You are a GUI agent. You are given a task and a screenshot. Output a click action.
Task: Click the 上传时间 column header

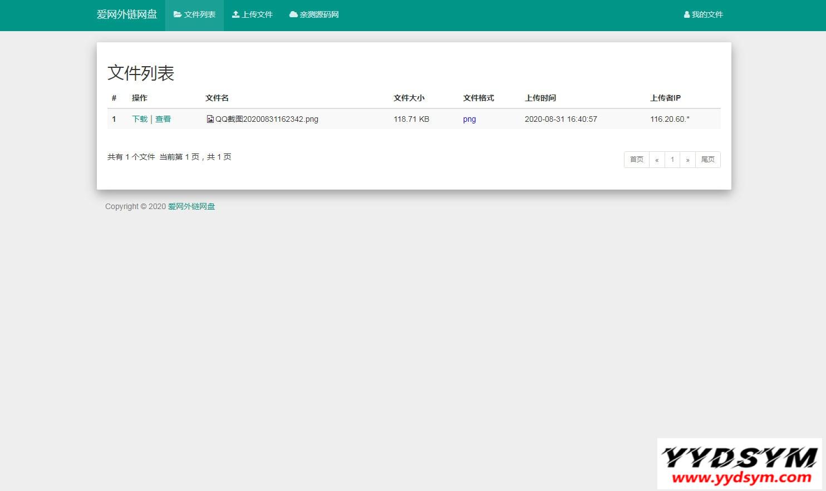540,98
